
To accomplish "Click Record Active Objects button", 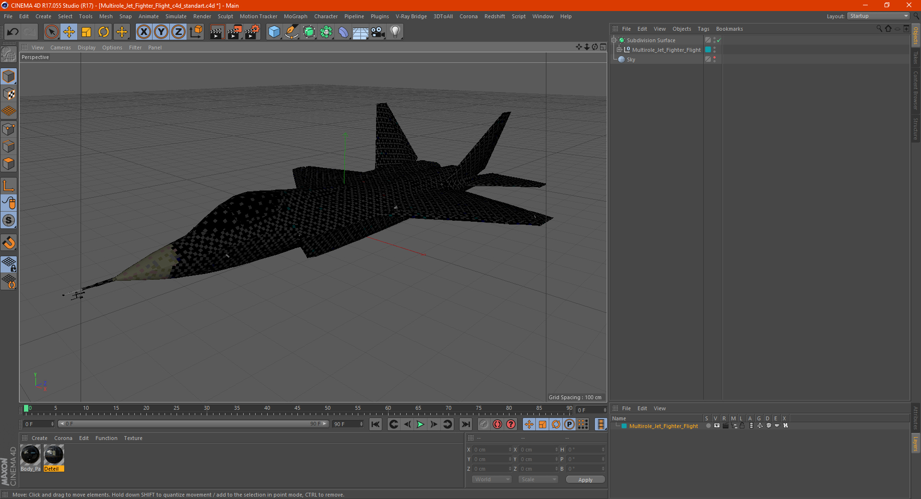I will coord(484,424).
